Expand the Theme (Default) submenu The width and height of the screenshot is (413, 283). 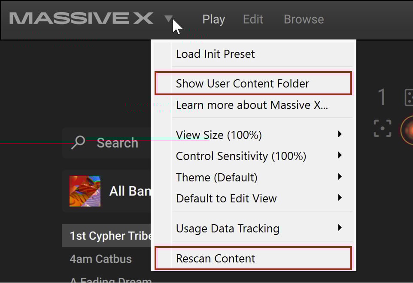(253, 177)
